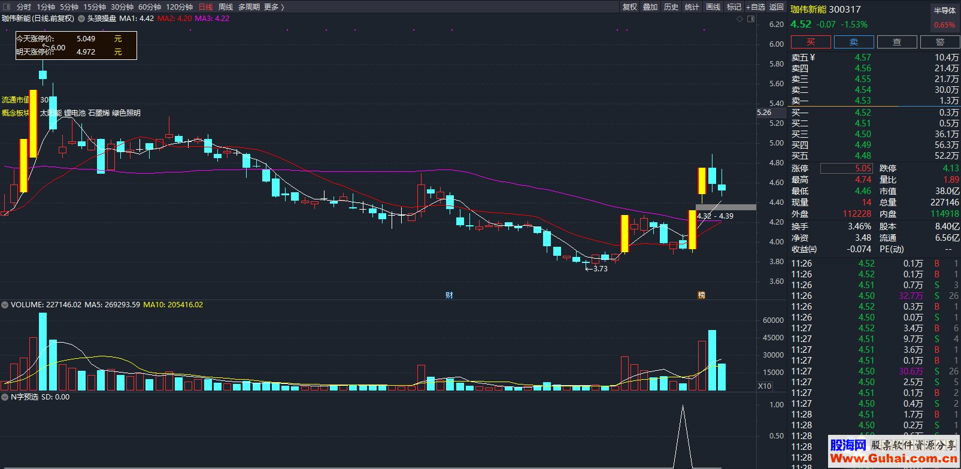Select the 120分钟 period tab
Viewport: 961px width, 469px height.
point(179,7)
